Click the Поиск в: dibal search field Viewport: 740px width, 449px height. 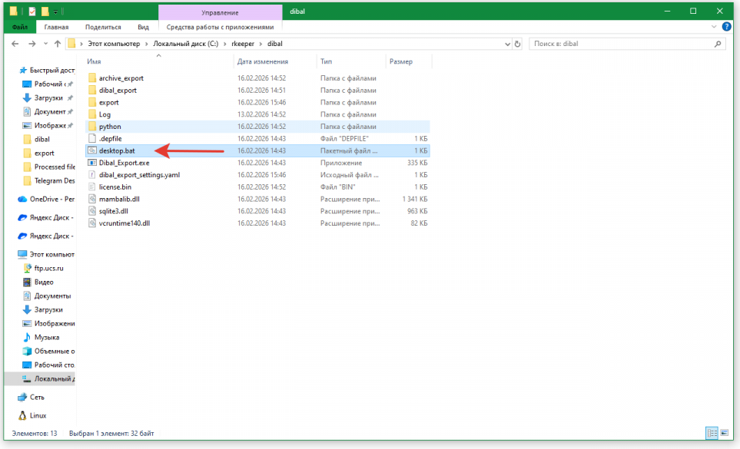(622, 44)
